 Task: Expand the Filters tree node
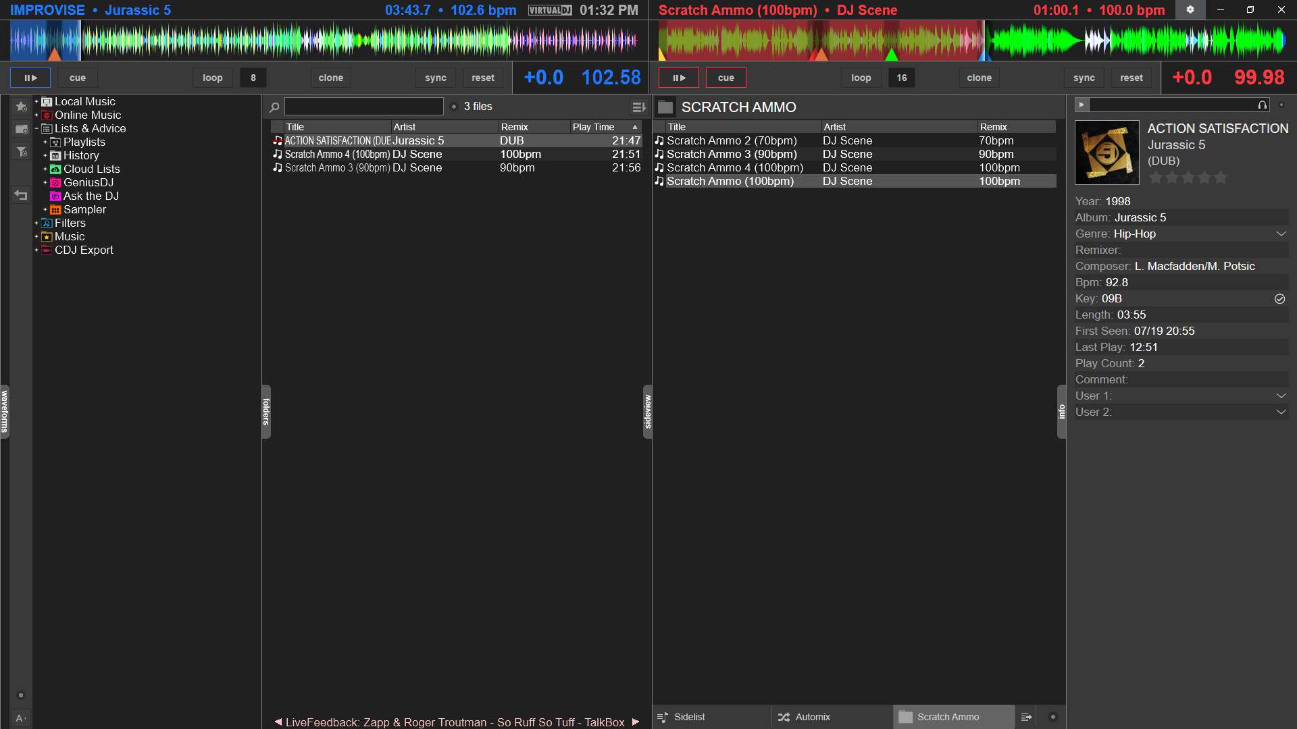pos(36,223)
